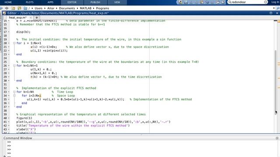Set breakpoint dash at line 27

click(x=9, y=69)
